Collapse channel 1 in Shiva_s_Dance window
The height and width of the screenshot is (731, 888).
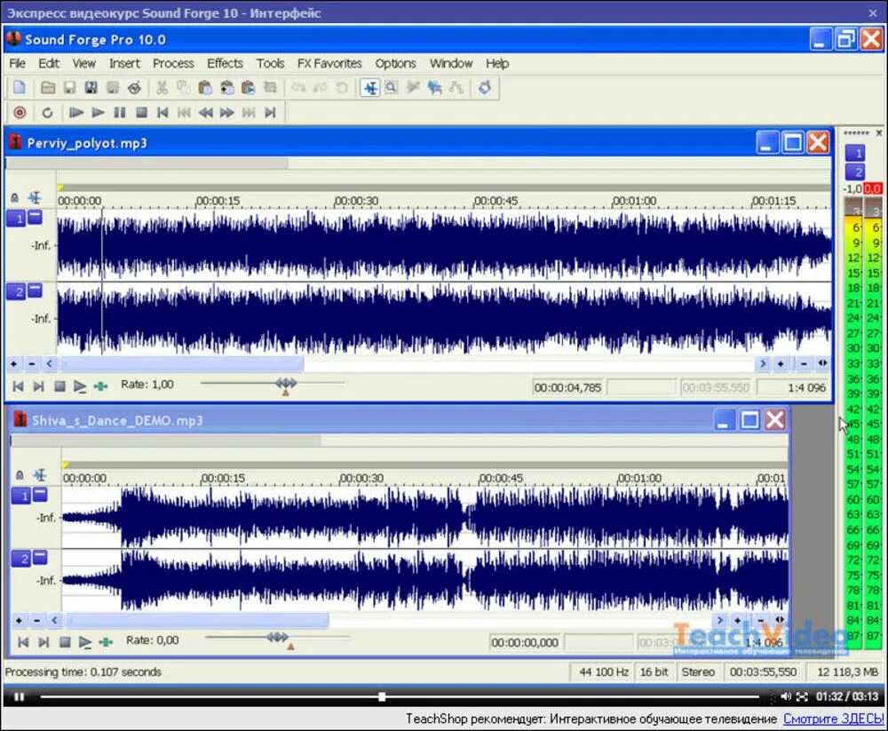40,495
